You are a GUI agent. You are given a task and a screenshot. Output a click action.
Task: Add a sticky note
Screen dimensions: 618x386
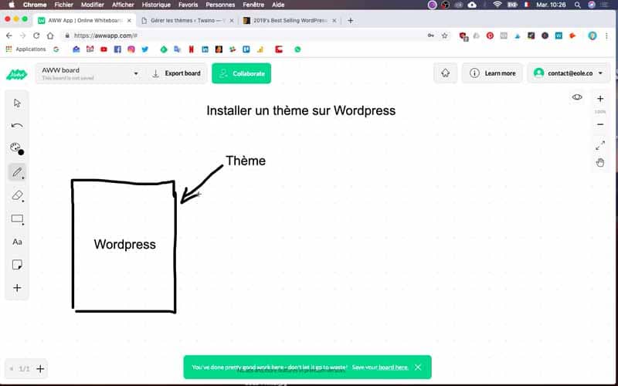coord(17,265)
